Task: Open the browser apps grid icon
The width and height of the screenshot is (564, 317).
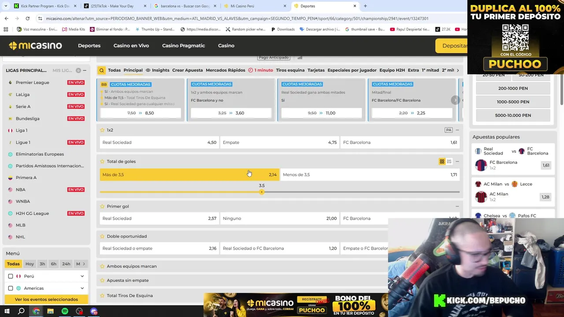Action: (6, 29)
